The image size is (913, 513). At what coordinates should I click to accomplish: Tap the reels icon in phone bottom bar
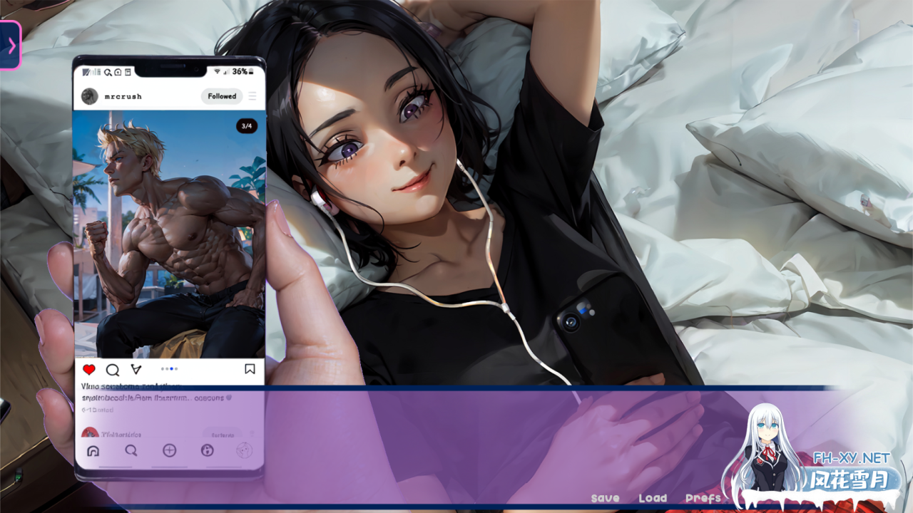click(x=208, y=450)
